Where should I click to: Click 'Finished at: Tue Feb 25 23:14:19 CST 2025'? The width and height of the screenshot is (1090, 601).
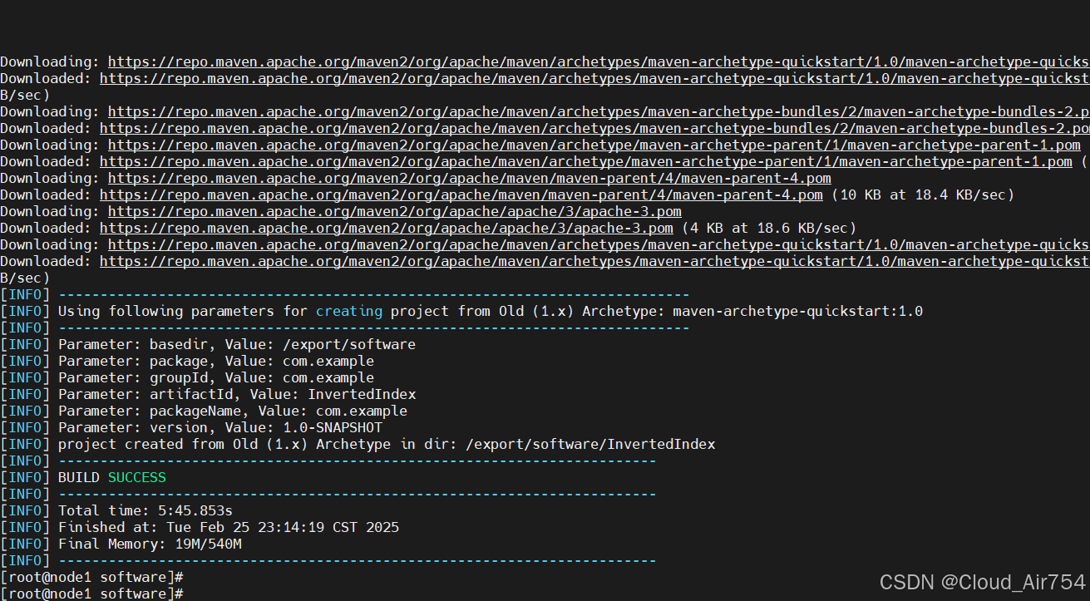tap(200, 527)
